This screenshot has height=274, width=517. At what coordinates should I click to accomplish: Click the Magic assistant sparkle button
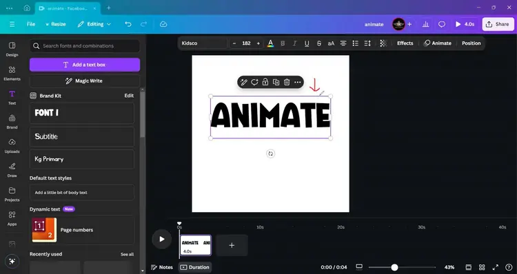(x=12, y=261)
